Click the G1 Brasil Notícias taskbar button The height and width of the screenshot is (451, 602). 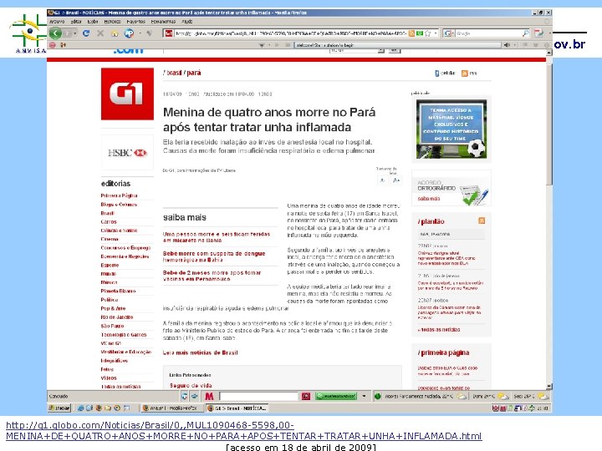coord(237,408)
